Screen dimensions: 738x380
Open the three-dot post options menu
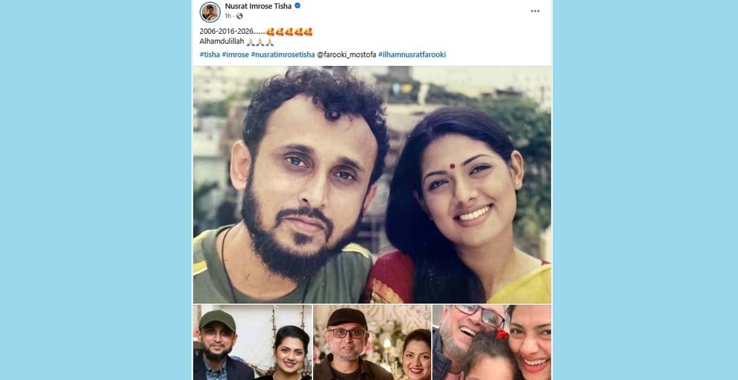coord(535,11)
